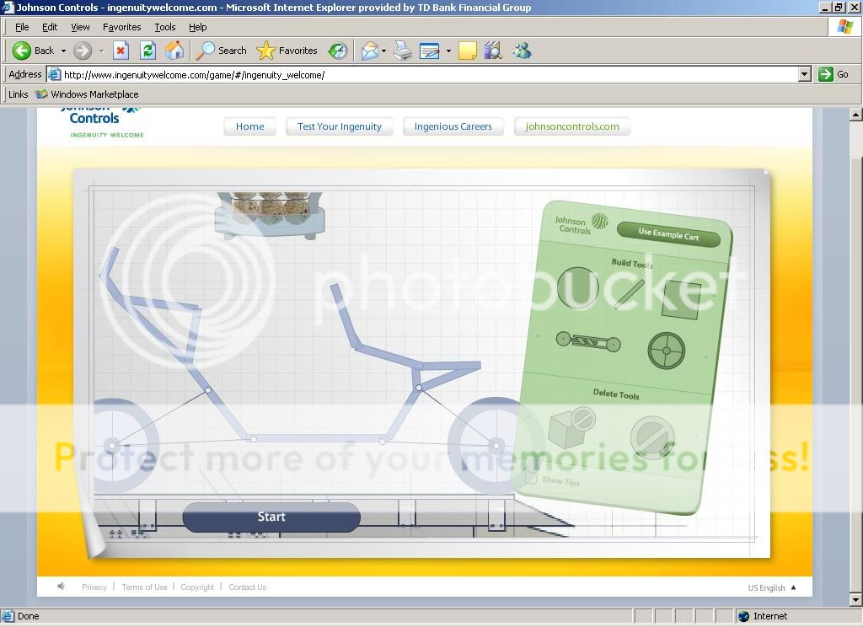Click the Refresh page icon
The width and height of the screenshot is (863, 627).
(147, 51)
